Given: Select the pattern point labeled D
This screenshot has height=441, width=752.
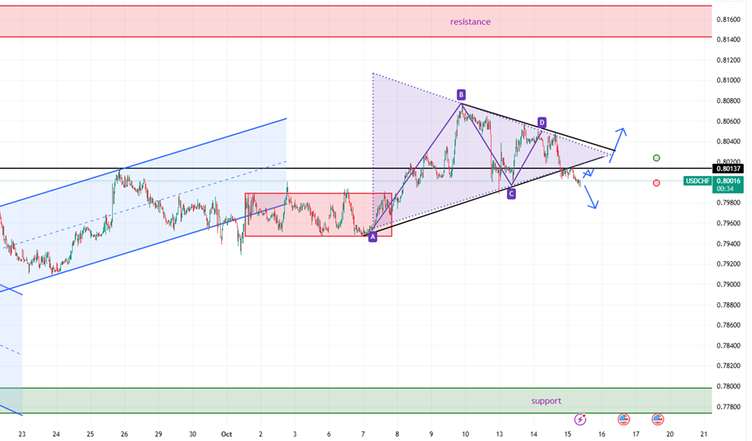Looking at the screenshot, I should pos(541,122).
